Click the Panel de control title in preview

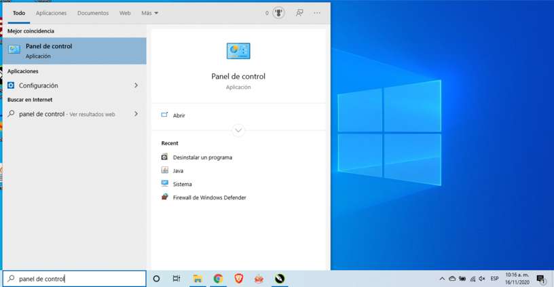(x=238, y=76)
